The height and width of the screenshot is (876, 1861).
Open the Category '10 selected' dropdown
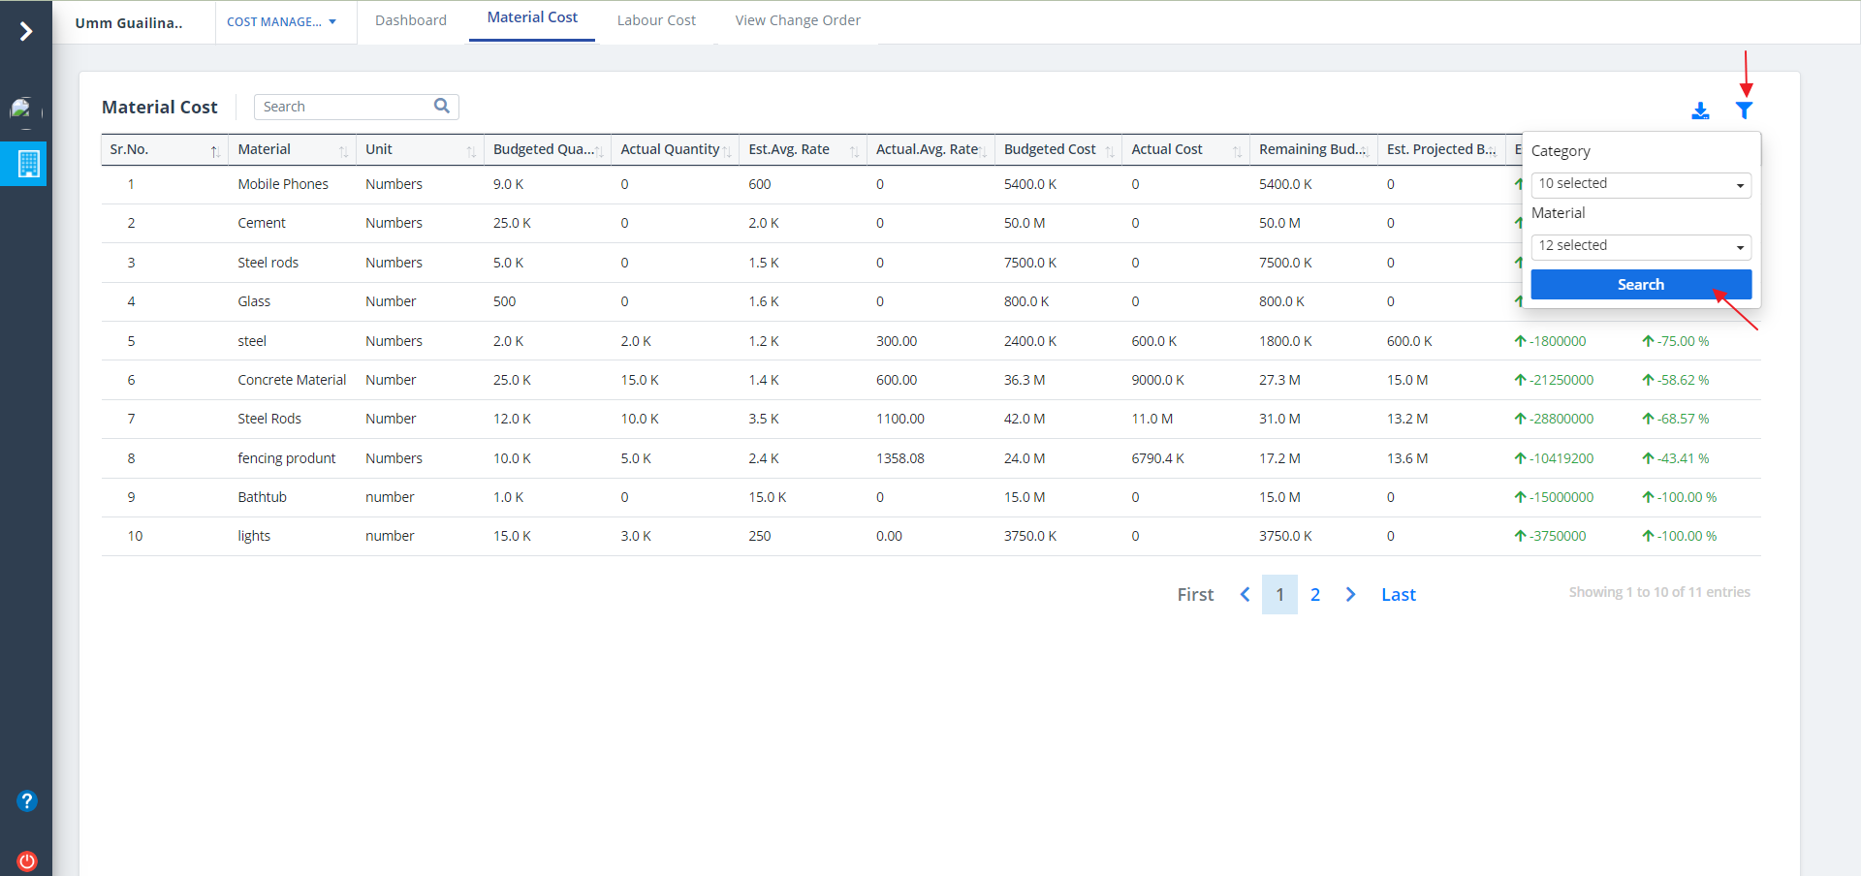pyautogui.click(x=1640, y=184)
